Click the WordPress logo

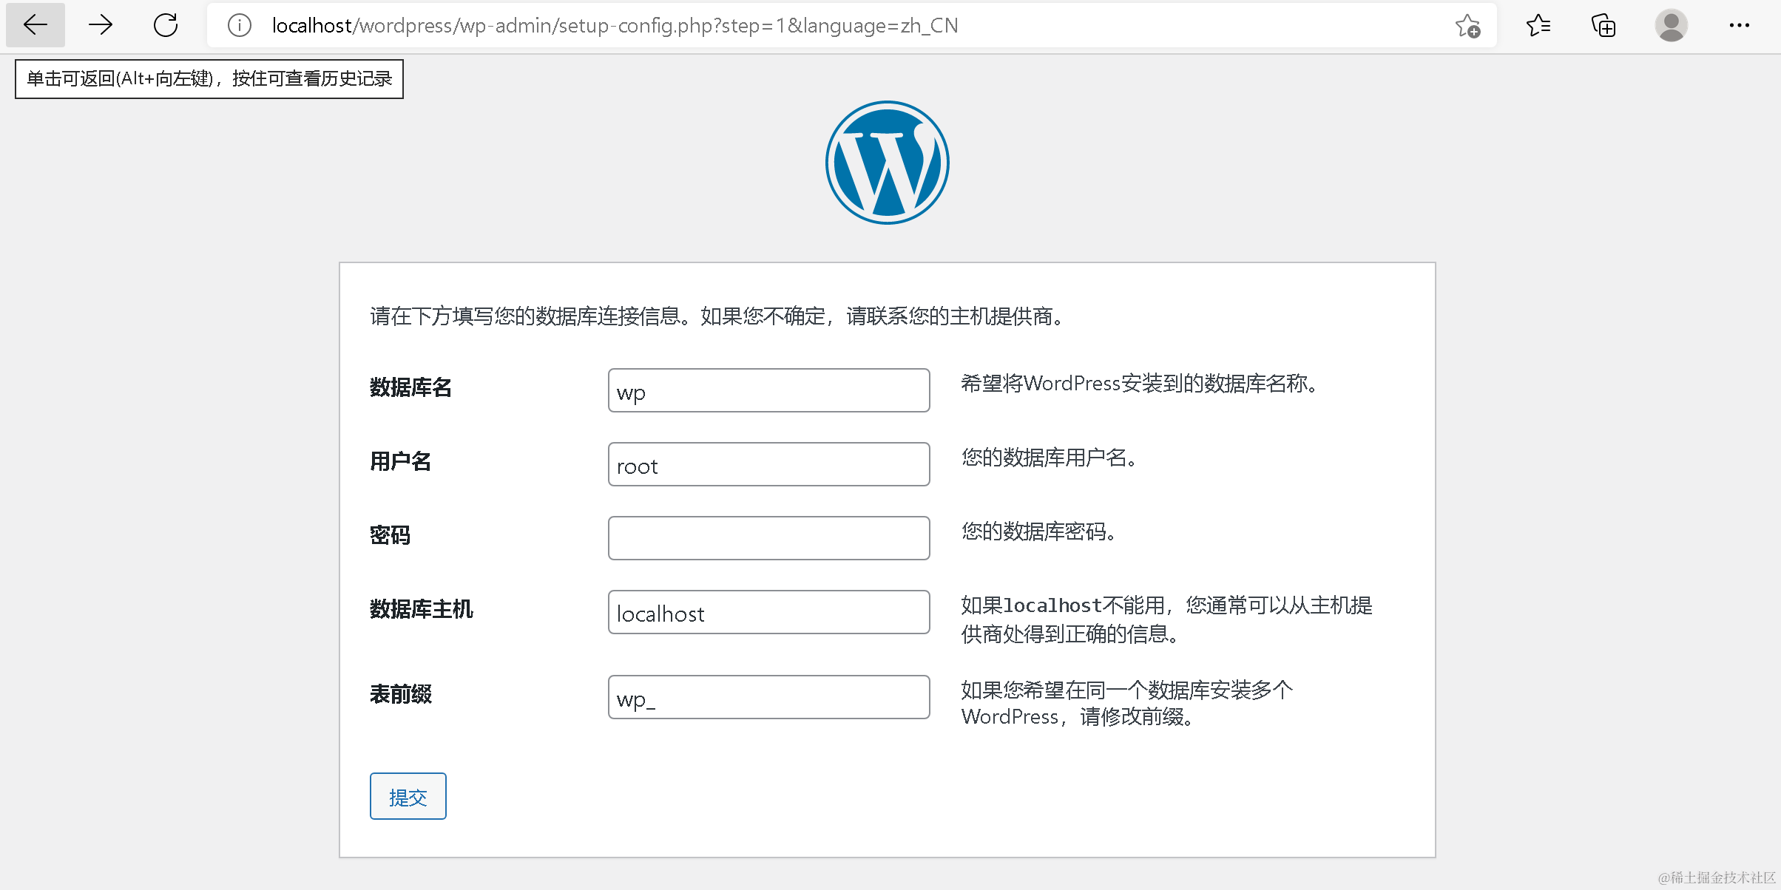coord(887,163)
